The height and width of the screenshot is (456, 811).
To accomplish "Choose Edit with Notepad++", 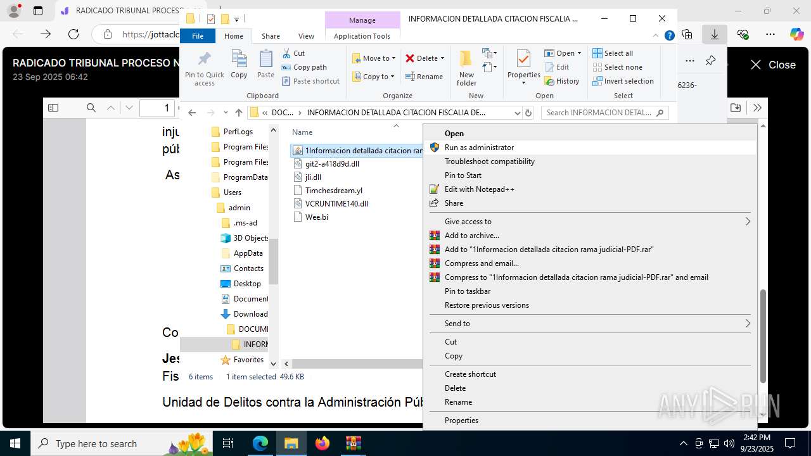I will click(x=590, y=189).
